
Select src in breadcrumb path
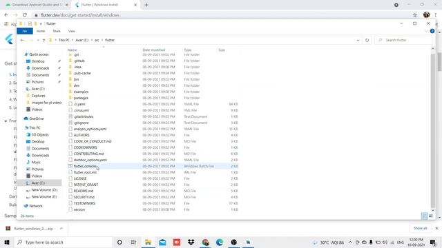tap(97, 40)
